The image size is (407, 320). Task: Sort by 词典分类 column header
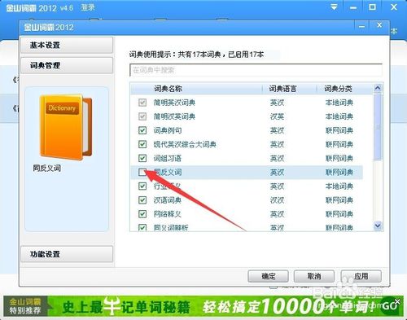click(x=338, y=89)
